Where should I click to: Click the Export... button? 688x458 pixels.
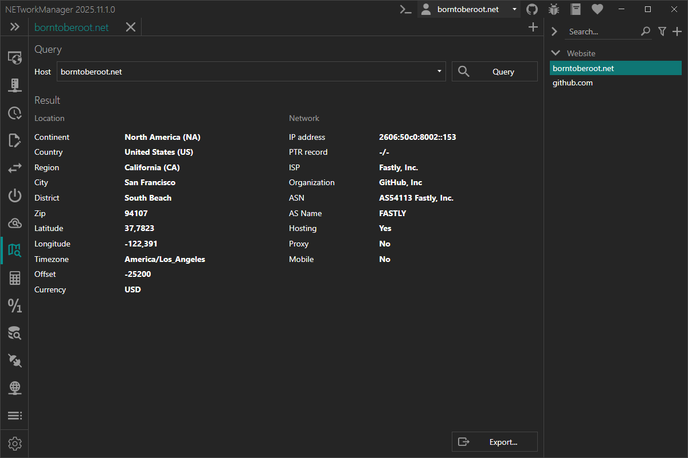[494, 442]
